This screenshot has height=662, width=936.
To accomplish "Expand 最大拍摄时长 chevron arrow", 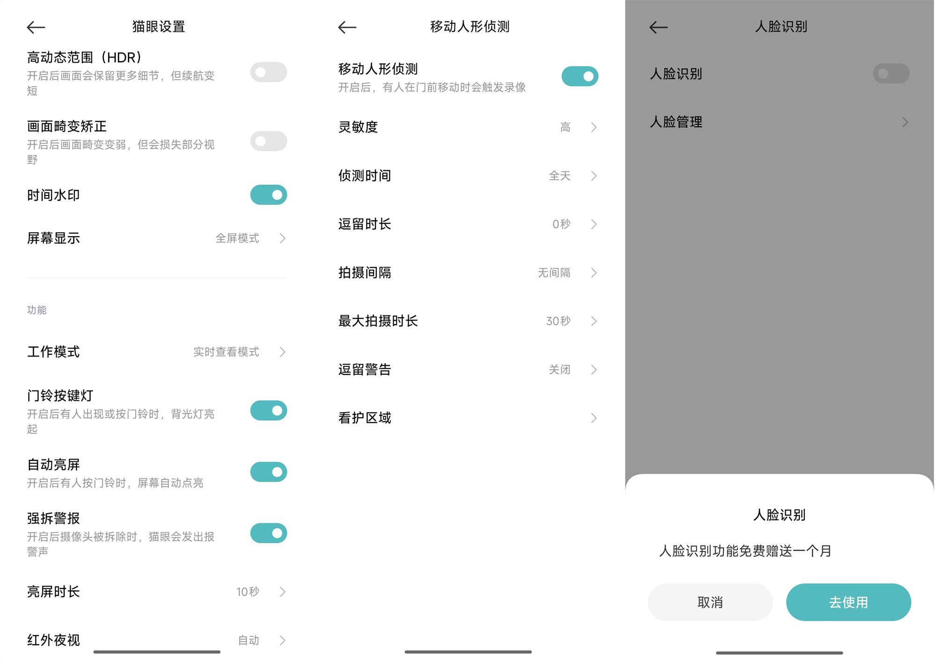I will coord(594,321).
